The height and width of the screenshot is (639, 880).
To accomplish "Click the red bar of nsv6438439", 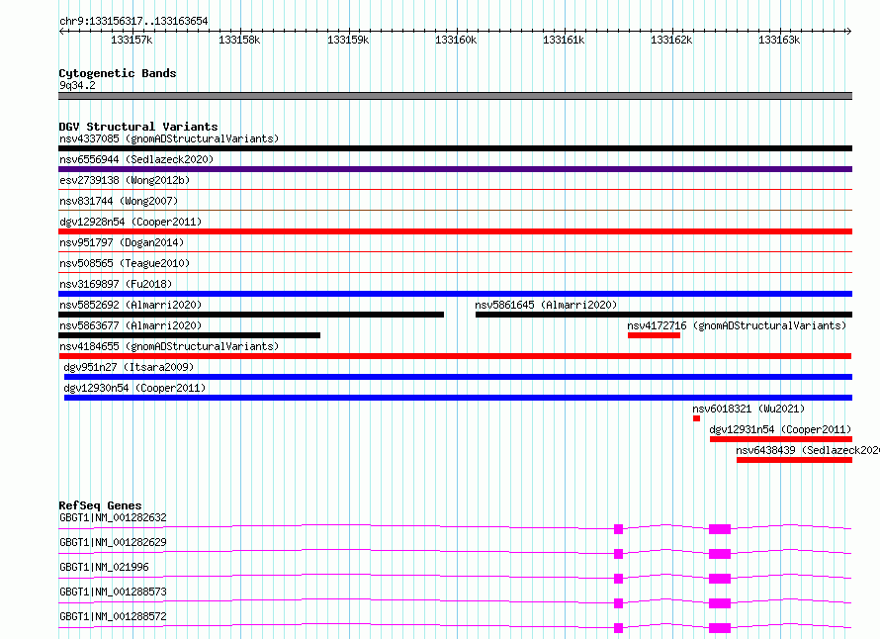I will [795, 460].
